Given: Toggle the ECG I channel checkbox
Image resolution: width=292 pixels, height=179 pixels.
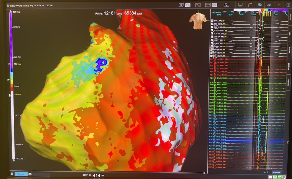Looking at the screenshot, I should pos(212,21).
